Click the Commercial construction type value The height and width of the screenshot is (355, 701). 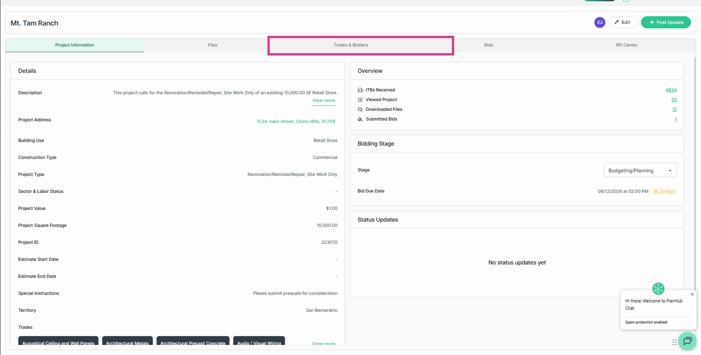[325, 158]
